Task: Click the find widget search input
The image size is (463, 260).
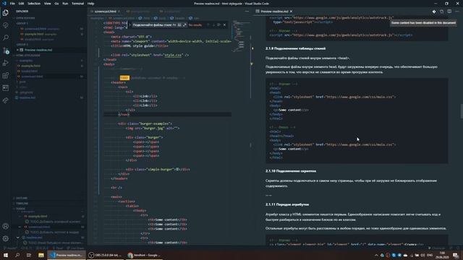Action: click(x=152, y=25)
